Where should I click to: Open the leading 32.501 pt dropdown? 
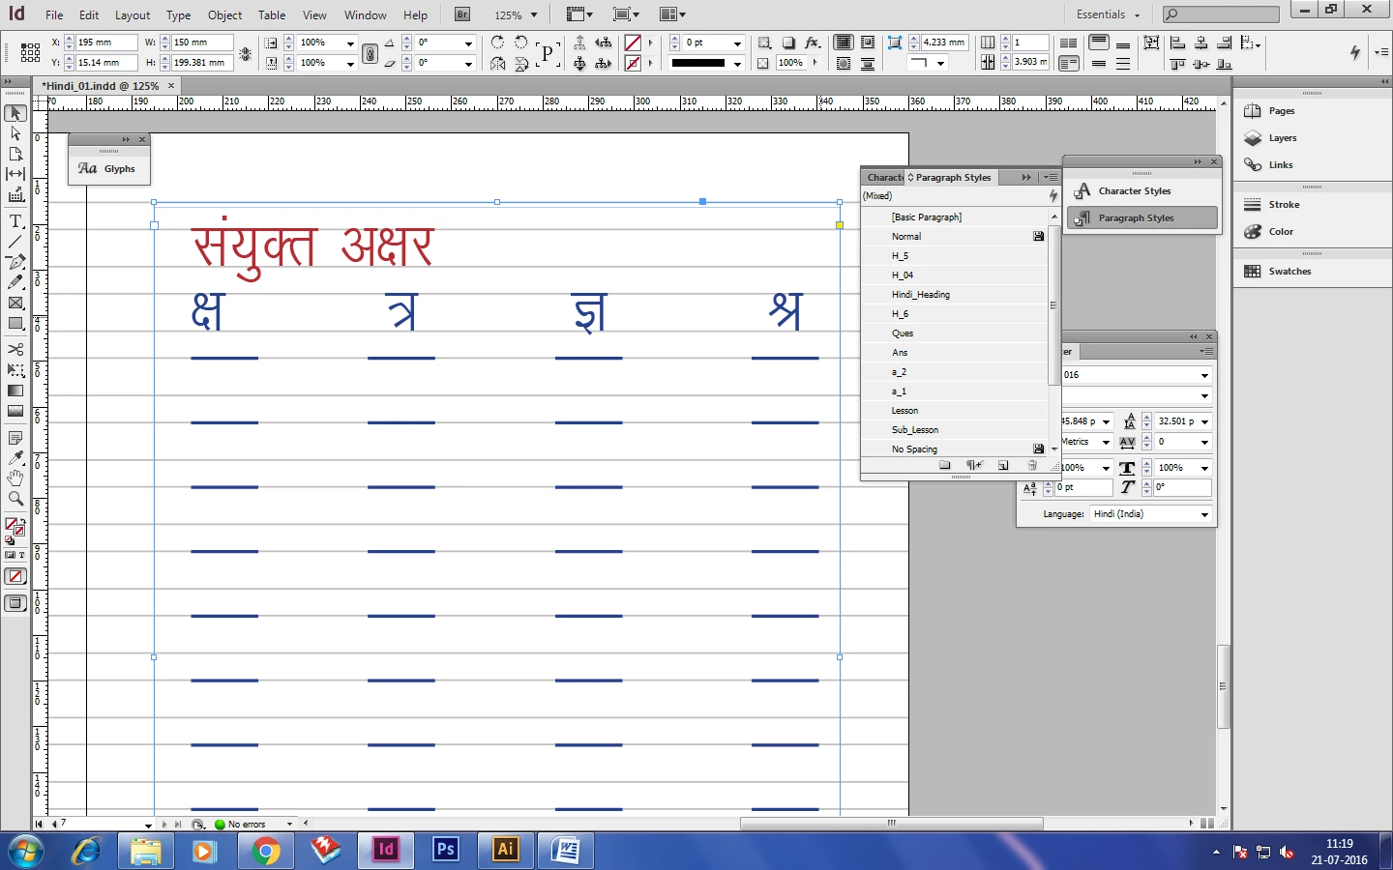click(1204, 421)
